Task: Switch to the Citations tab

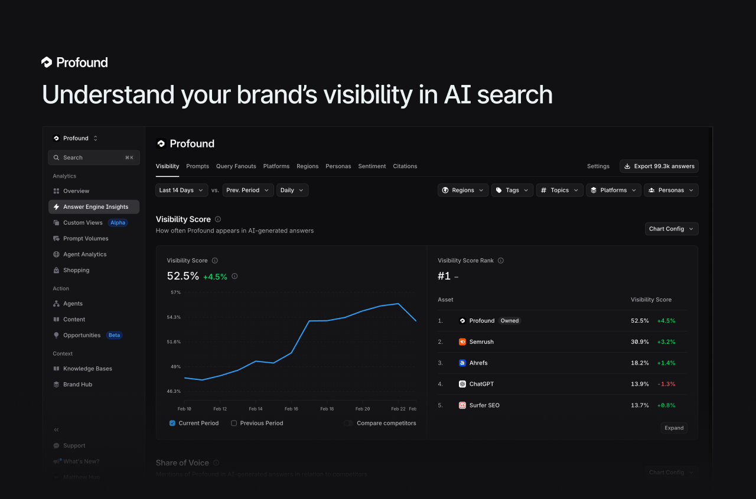Action: click(x=405, y=166)
